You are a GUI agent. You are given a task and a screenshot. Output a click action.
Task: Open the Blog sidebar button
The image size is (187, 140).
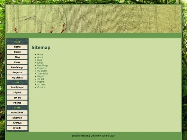pyautogui.click(x=17, y=57)
